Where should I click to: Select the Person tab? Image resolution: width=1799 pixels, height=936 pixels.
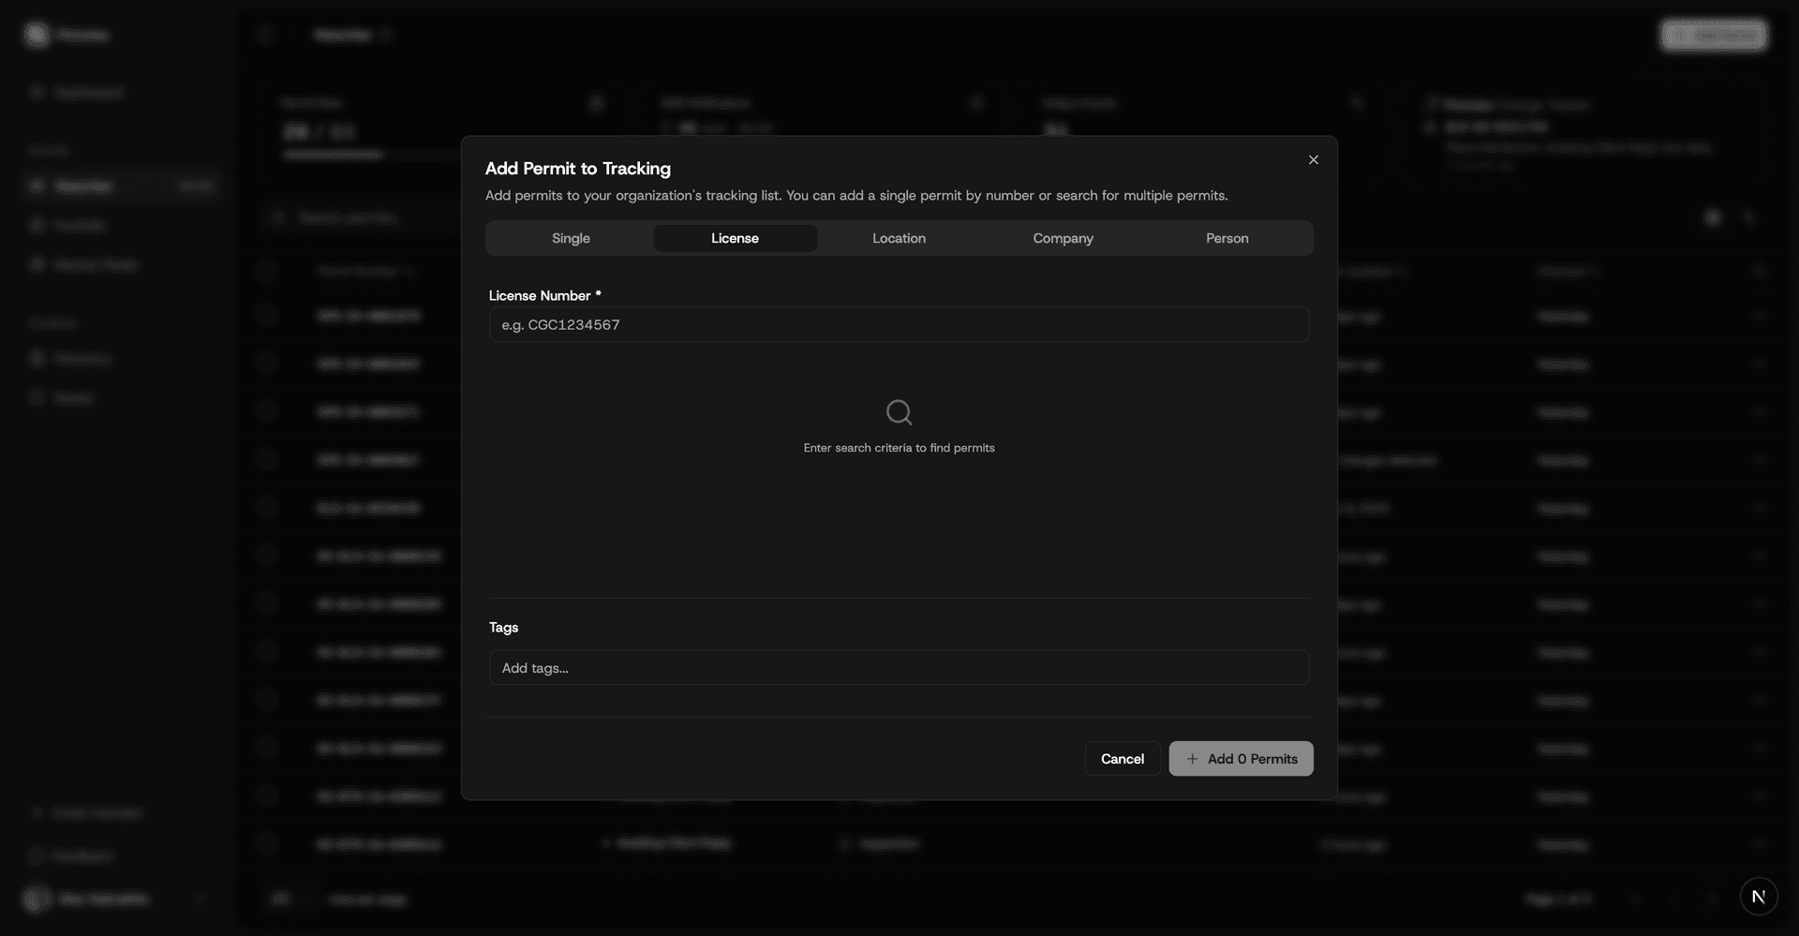pos(1227,238)
